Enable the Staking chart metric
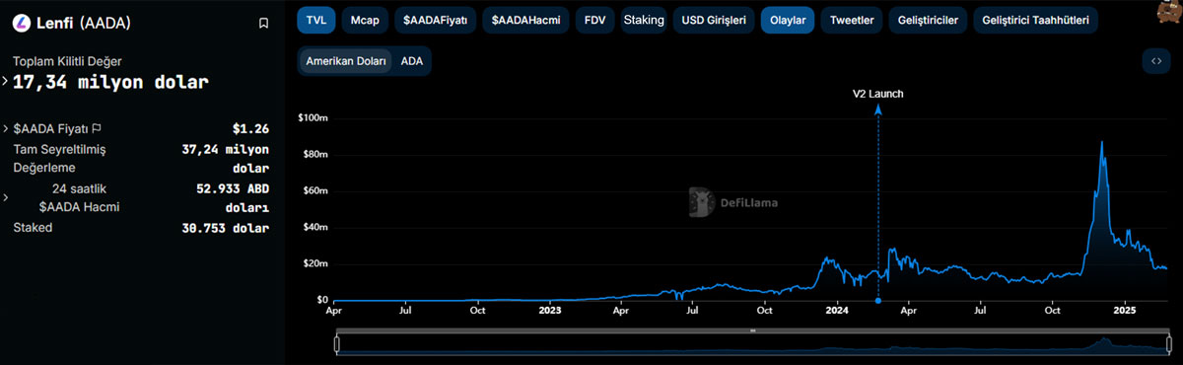The height and width of the screenshot is (365, 1183). tap(644, 20)
